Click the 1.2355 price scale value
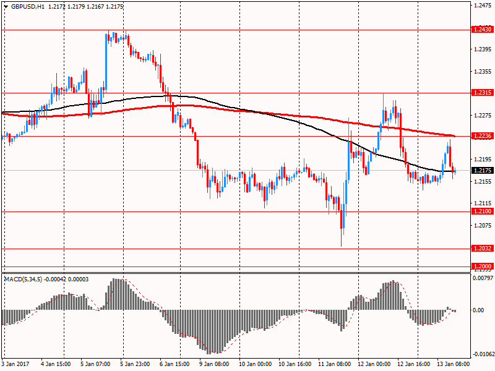 coord(483,72)
